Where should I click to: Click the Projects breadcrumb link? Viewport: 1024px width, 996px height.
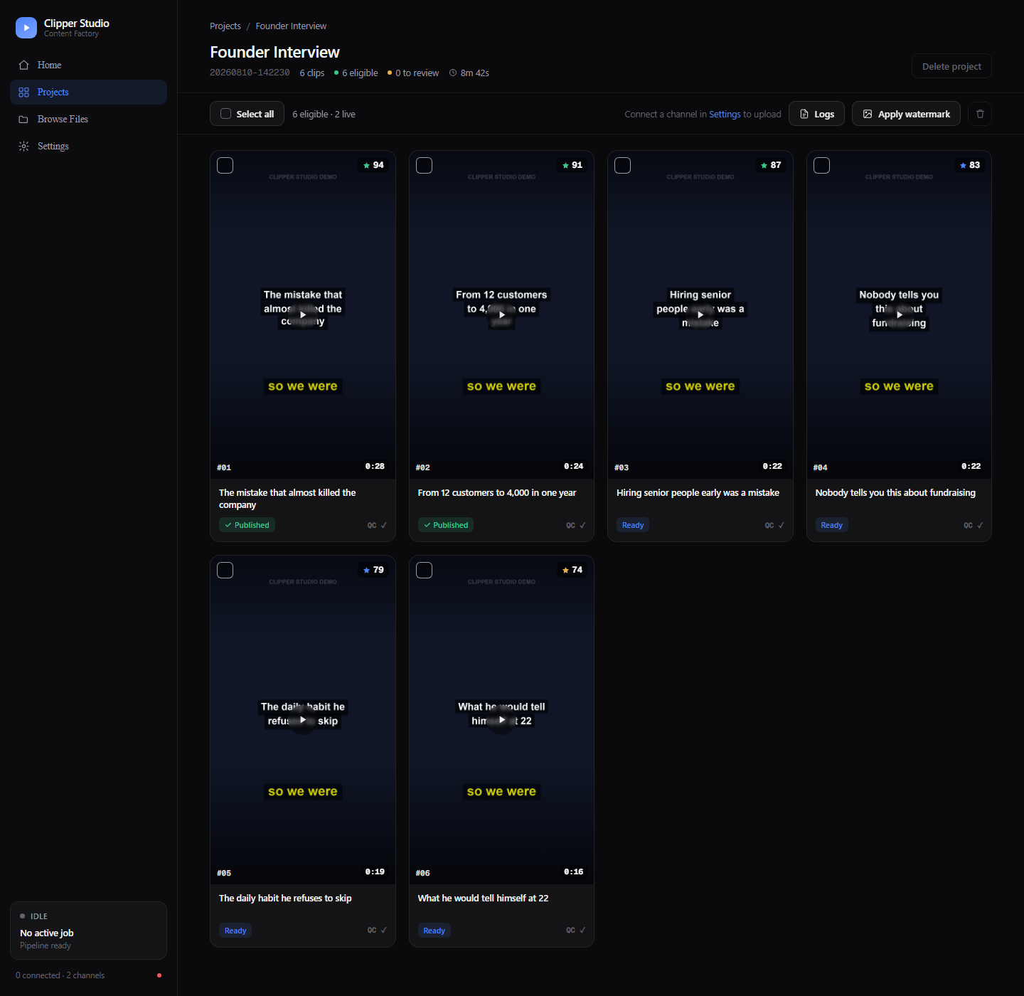click(x=225, y=26)
